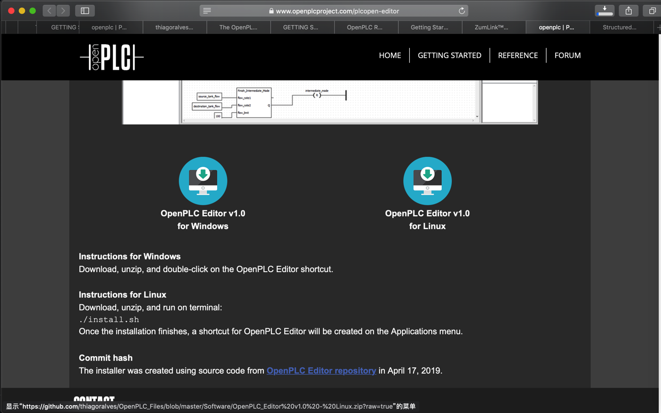
Task: Click the Instructions for Windows heading
Action: pos(130,256)
